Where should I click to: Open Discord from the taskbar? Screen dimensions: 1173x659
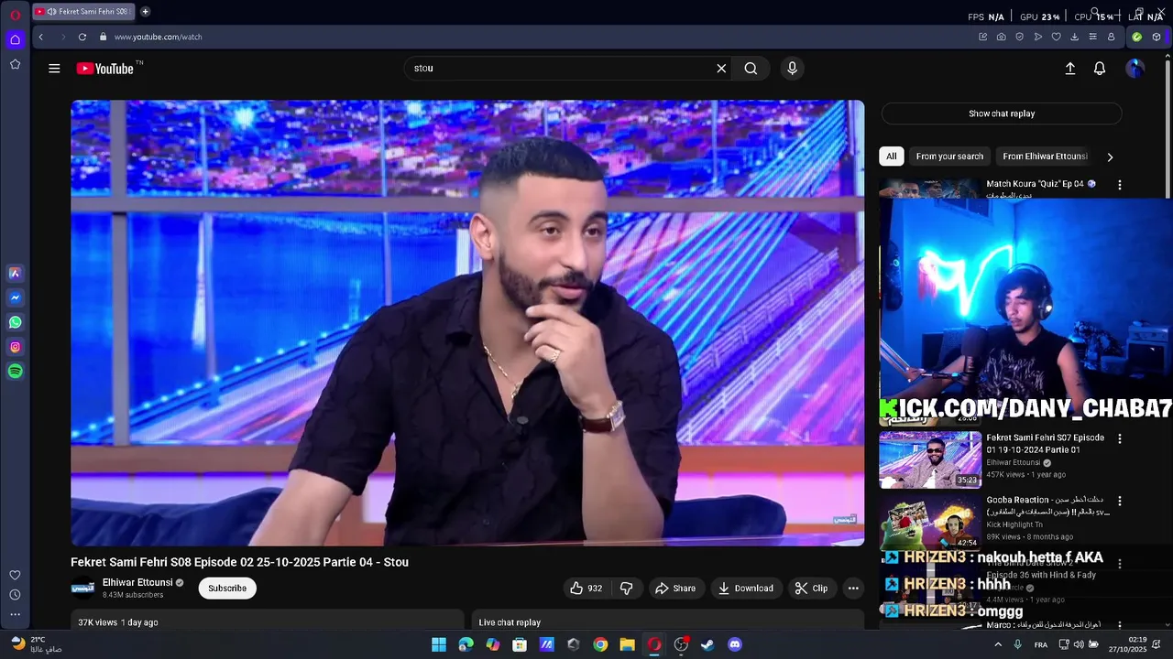click(x=734, y=644)
